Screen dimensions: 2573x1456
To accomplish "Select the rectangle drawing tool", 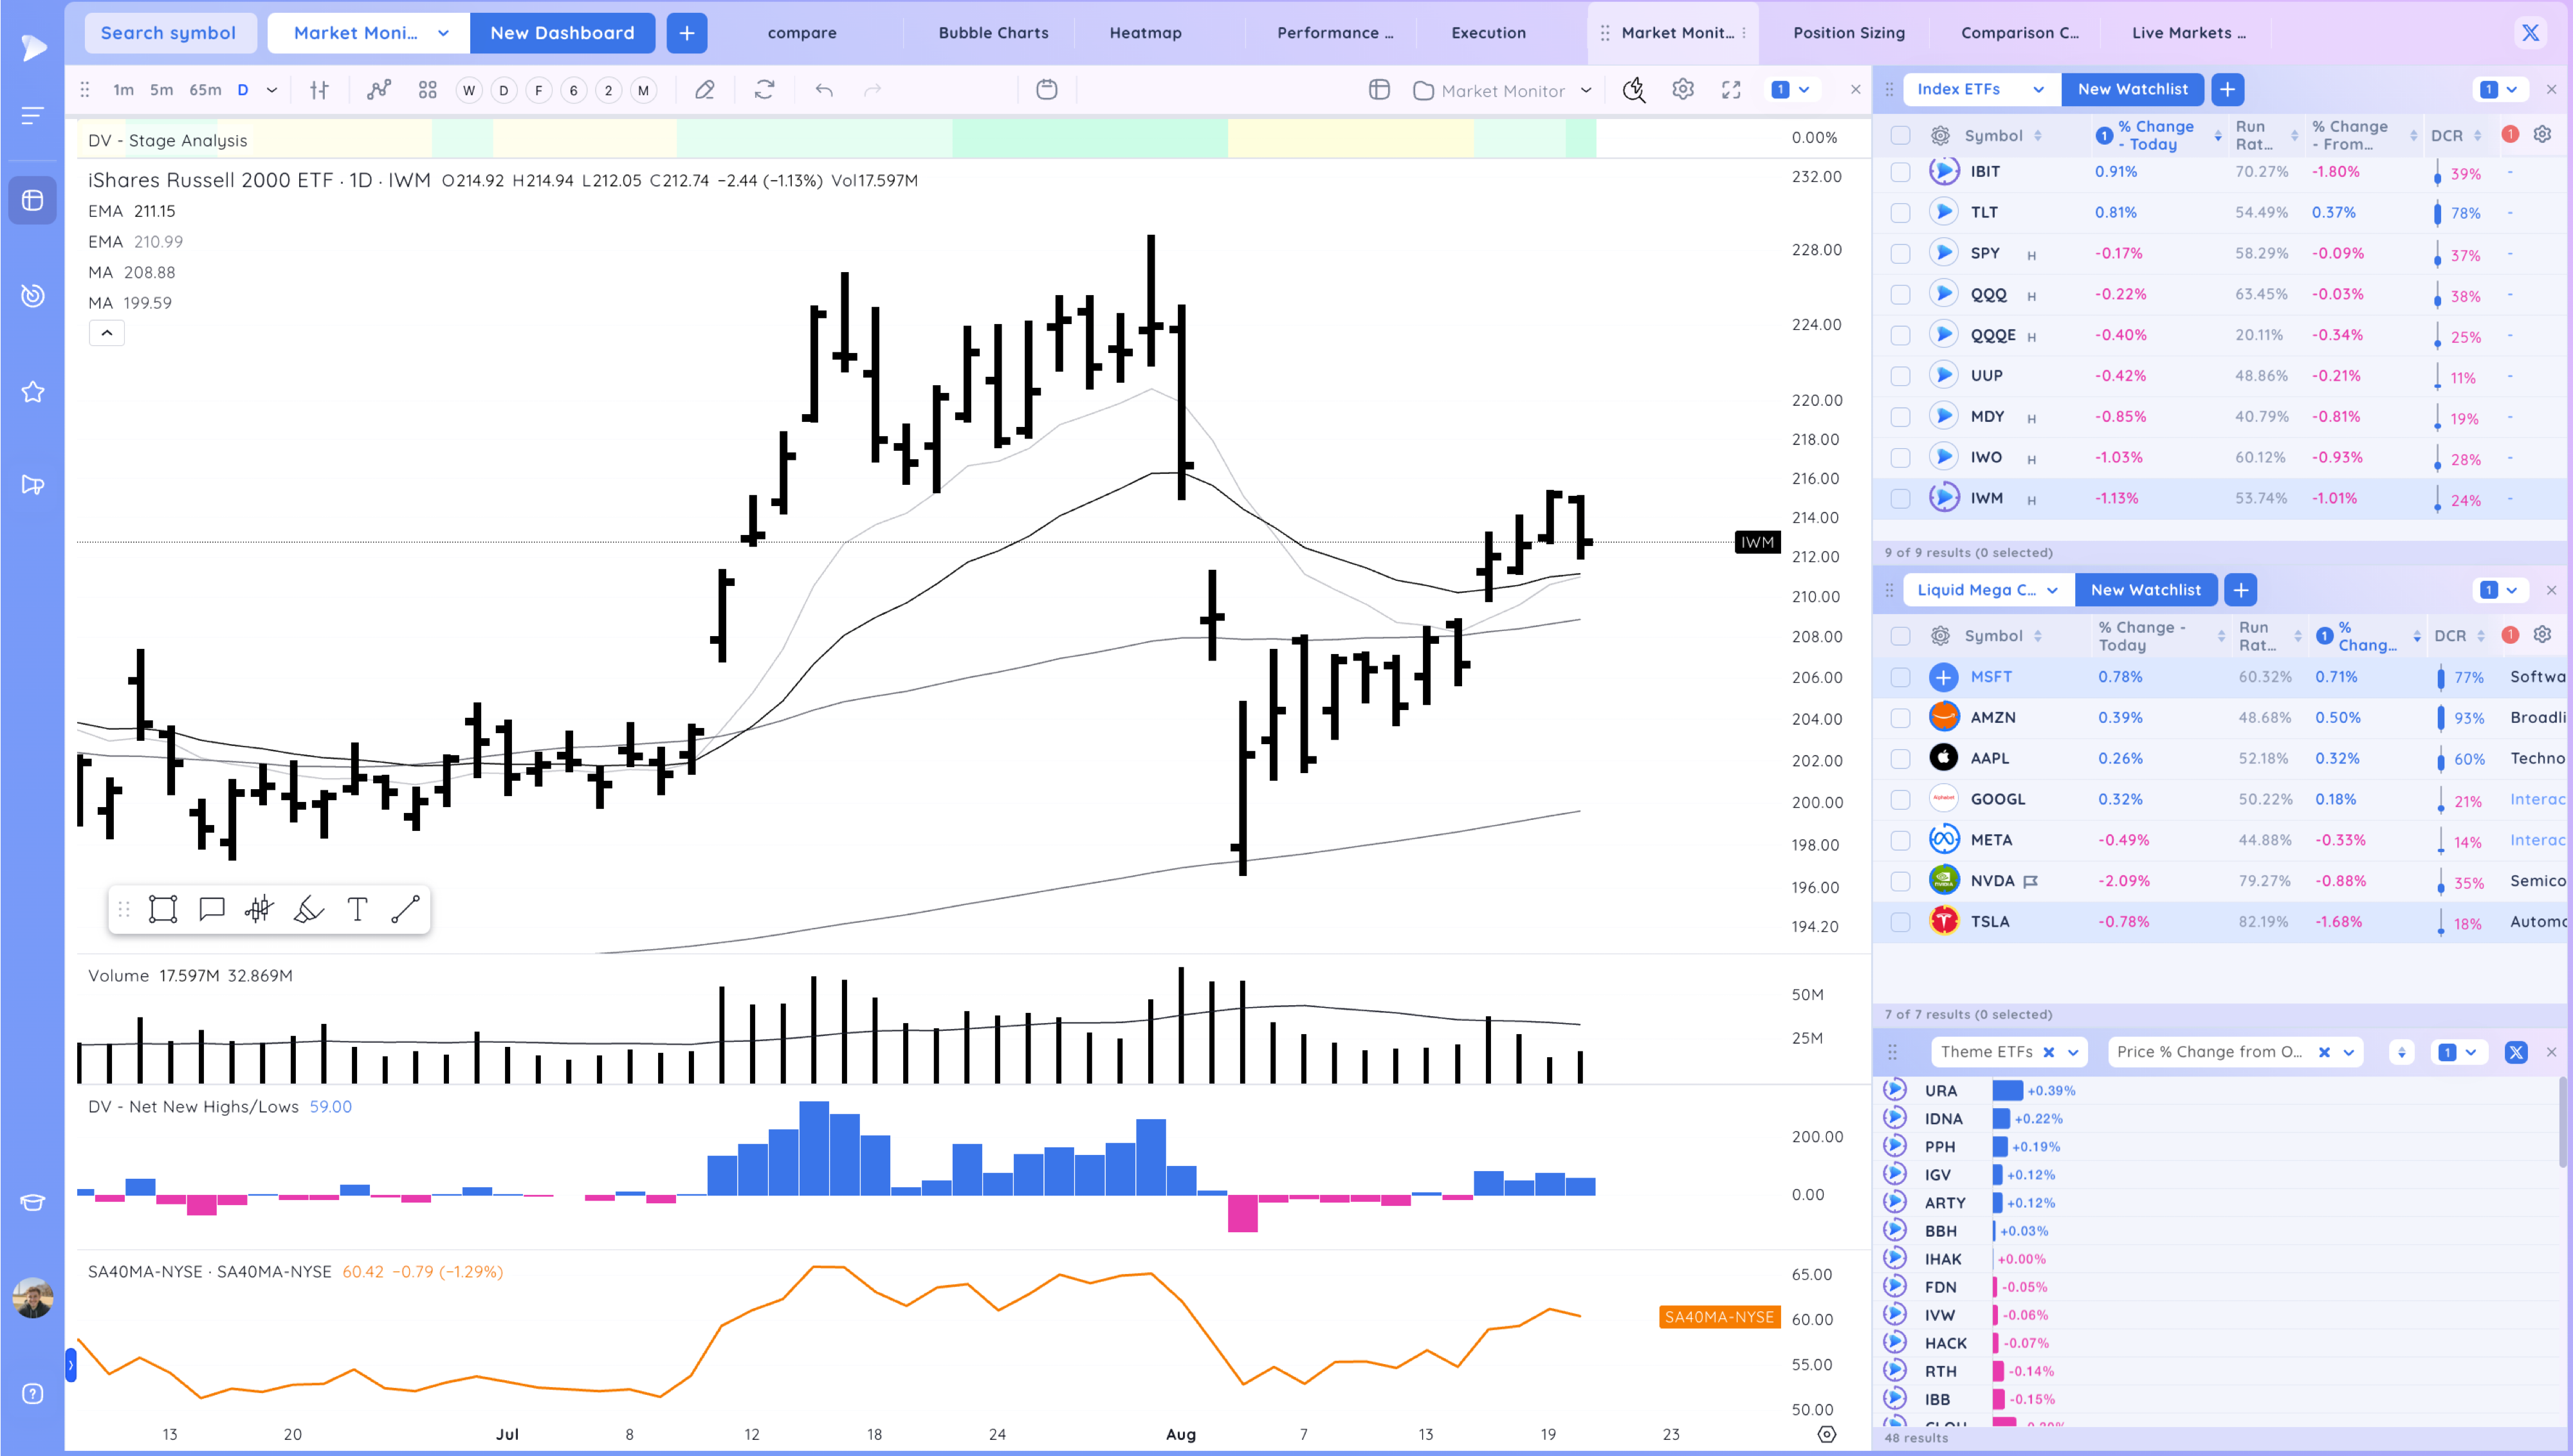I will pyautogui.click(x=163, y=909).
